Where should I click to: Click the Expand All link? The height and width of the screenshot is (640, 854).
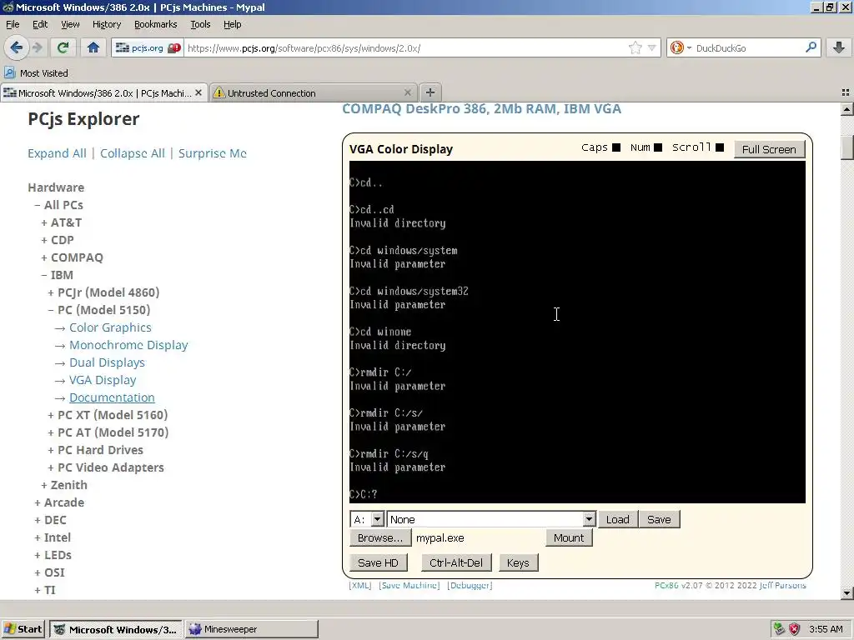[58, 153]
